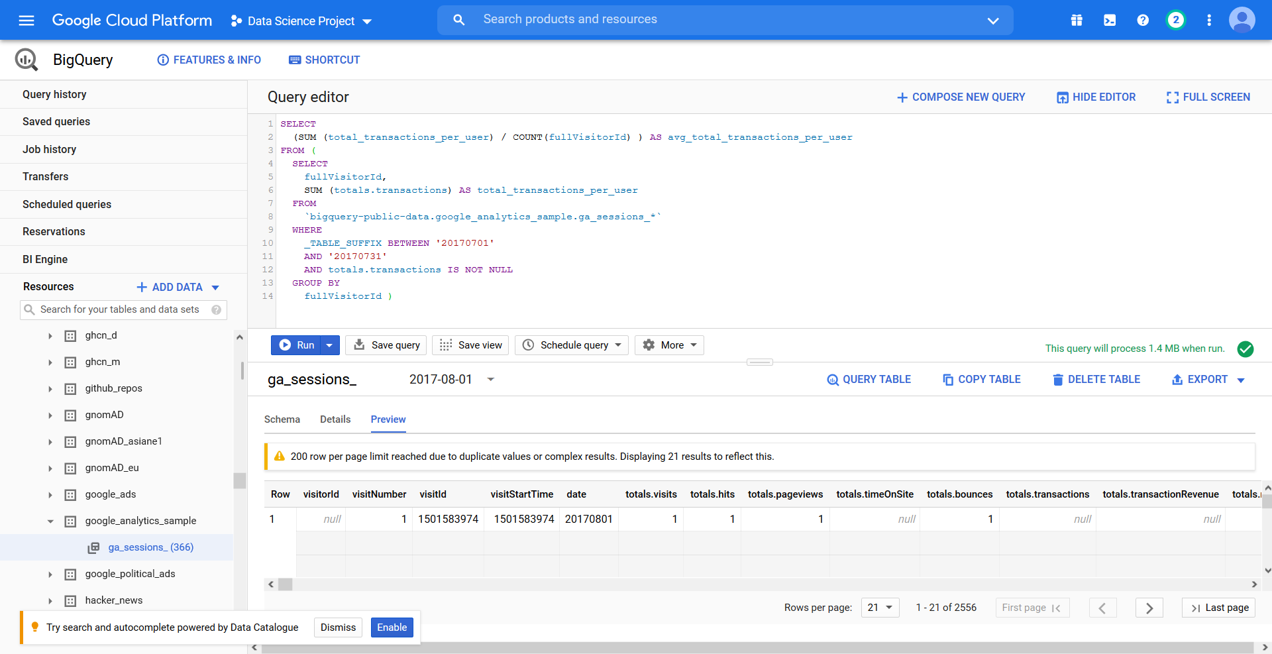The height and width of the screenshot is (654, 1272).
Task: Open notifications badge showing 2
Action: [x=1176, y=20]
